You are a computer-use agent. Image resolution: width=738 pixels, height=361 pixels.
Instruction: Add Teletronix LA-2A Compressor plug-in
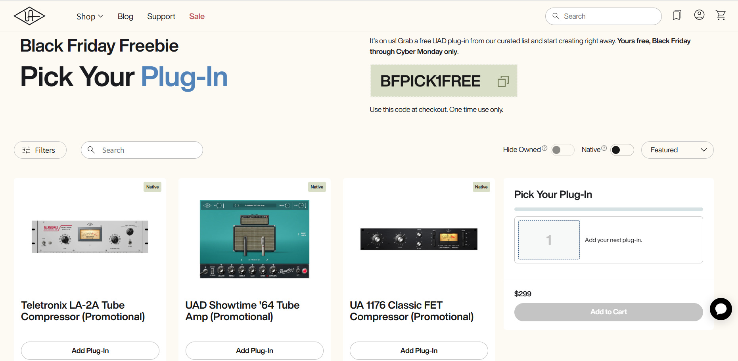[x=90, y=351]
